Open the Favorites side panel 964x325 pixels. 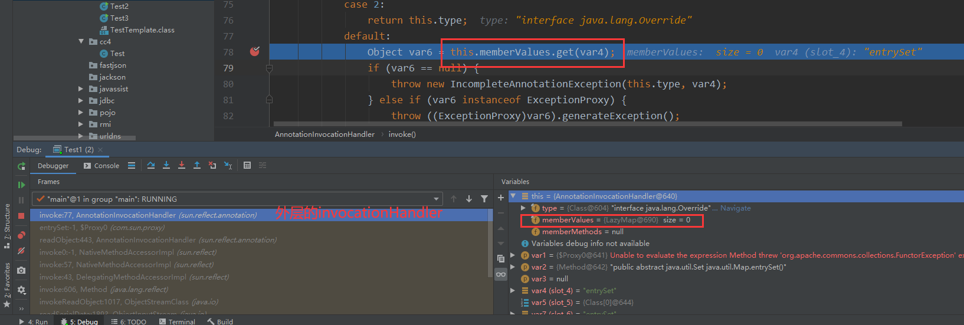tap(7, 285)
